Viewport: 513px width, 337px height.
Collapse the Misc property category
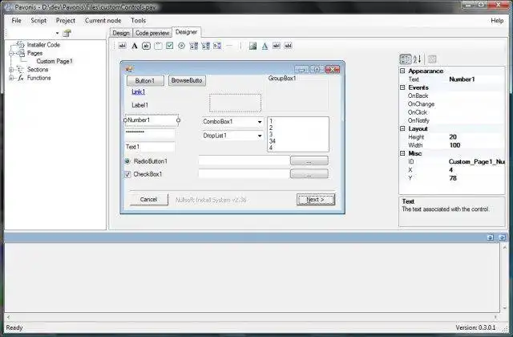[x=402, y=153]
